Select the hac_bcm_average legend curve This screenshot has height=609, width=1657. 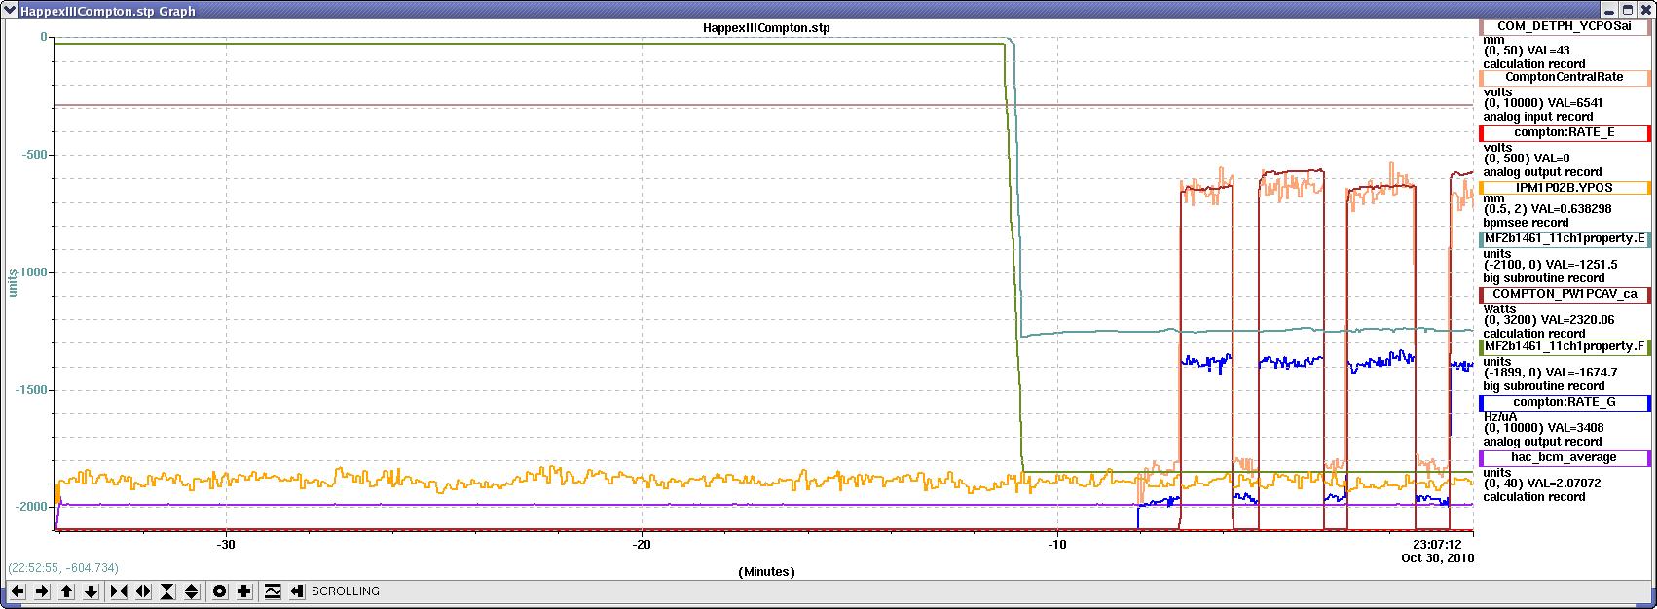[x=1565, y=457]
